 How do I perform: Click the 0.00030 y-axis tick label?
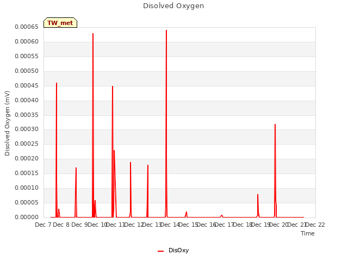[27, 129]
